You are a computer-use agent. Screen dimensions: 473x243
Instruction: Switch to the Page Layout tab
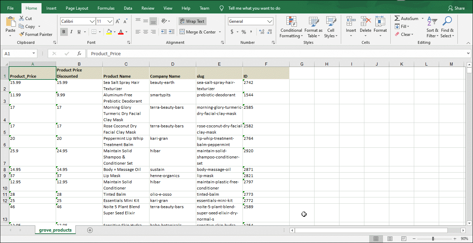(x=77, y=8)
